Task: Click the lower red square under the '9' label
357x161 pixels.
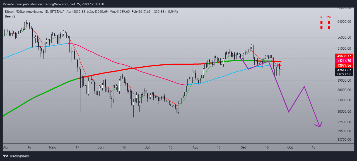Action: point(321,27)
